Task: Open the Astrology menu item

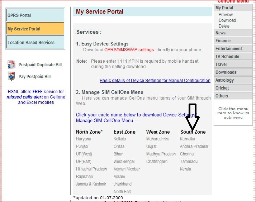Action: pos(233,80)
